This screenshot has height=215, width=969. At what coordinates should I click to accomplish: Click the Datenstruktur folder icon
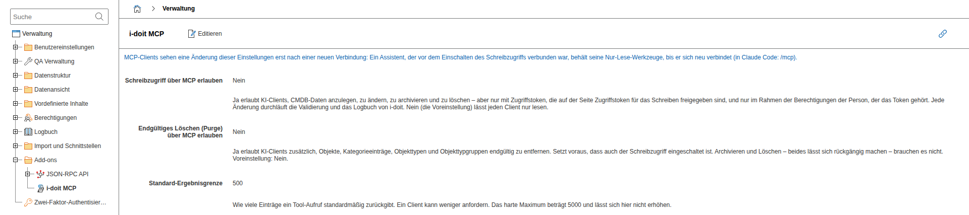28,76
